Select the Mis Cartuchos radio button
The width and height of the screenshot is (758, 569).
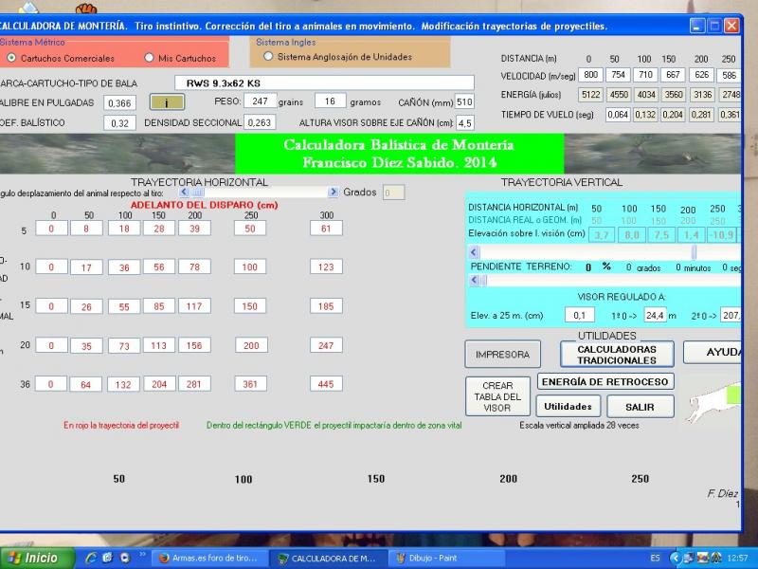(149, 58)
